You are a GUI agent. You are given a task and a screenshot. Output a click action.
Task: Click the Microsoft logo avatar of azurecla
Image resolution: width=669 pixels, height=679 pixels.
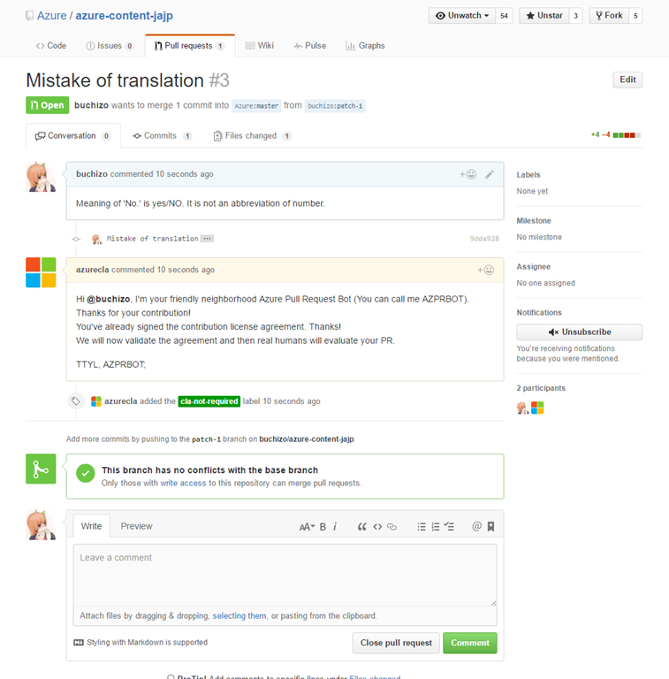point(41,272)
